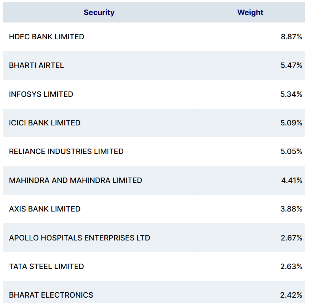Click the Security column header
Viewport: 309px width, 303px height.
(99, 13)
